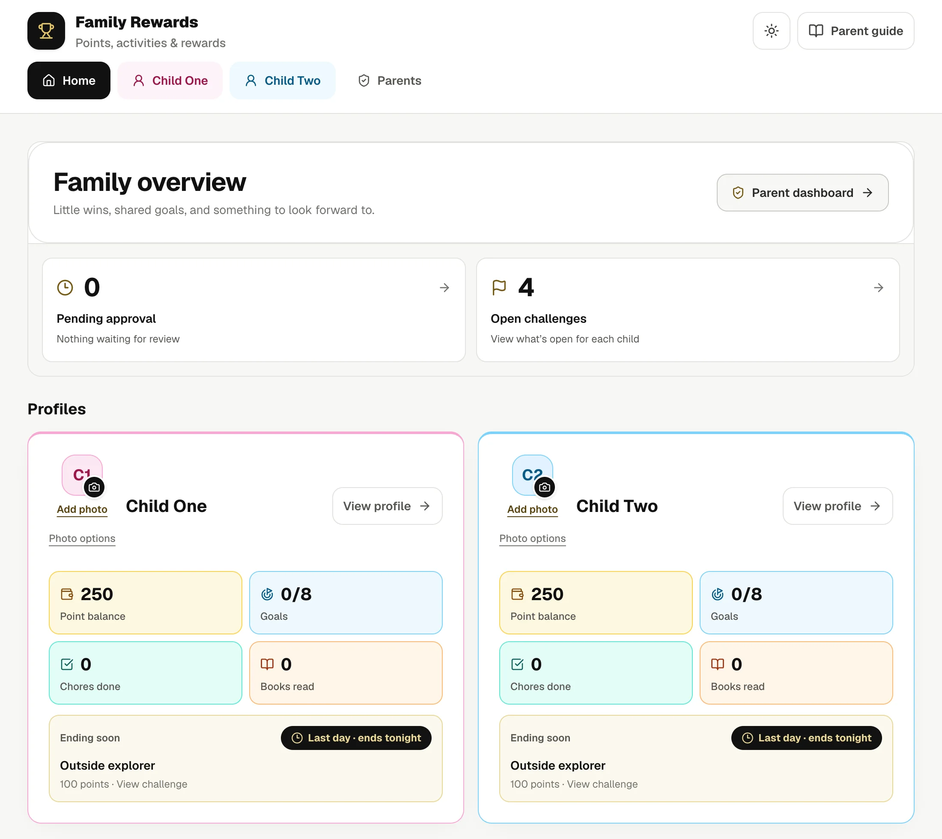
Task: View profile of Child Two
Action: (838, 506)
